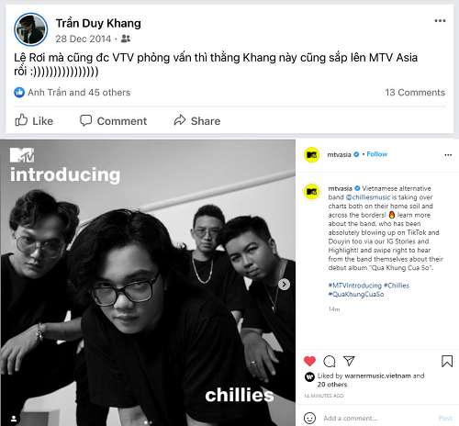The height and width of the screenshot is (426, 459).
Task: Open the emoji picker smiley icon
Action: pos(309,418)
